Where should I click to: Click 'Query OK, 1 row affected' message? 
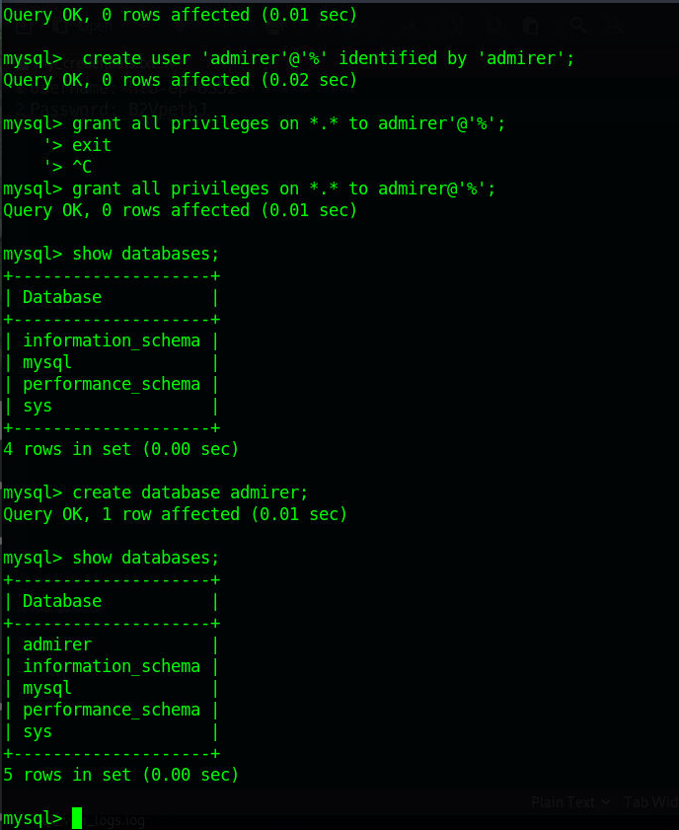(x=175, y=514)
